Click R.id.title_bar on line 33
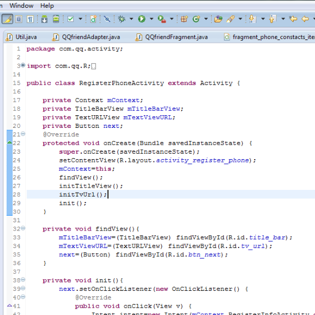 point(257,238)
